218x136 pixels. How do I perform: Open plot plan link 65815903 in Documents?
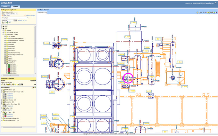click(x=10, y=116)
